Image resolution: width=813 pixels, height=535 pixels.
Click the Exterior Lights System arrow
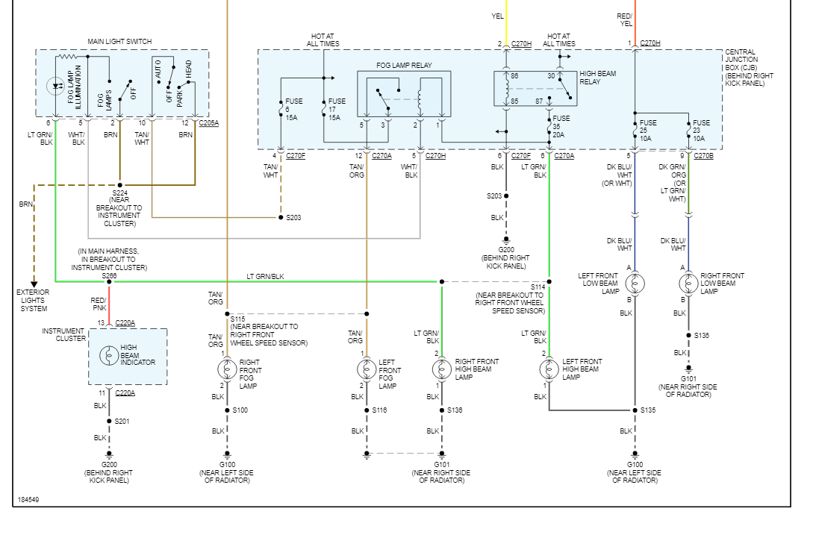[x=34, y=284]
